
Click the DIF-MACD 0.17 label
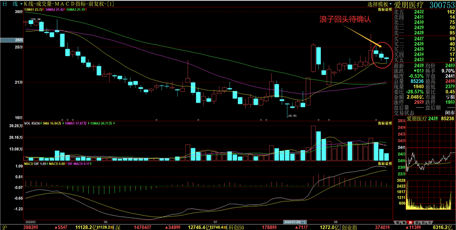pos(79,164)
